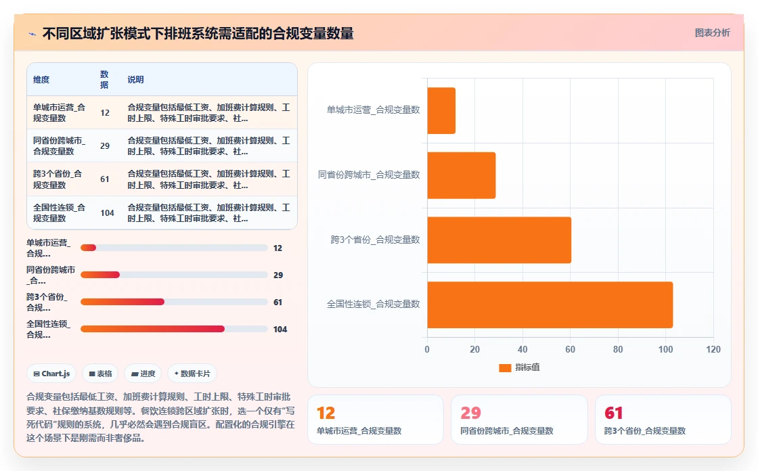Viewport: 758px width, 471px height.
Task: Click the 跨3个省份 progress bar
Action: (x=174, y=302)
